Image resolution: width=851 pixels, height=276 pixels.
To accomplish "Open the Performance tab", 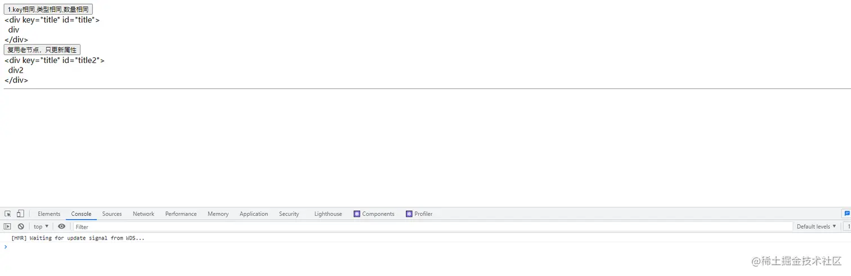I will [x=181, y=214].
